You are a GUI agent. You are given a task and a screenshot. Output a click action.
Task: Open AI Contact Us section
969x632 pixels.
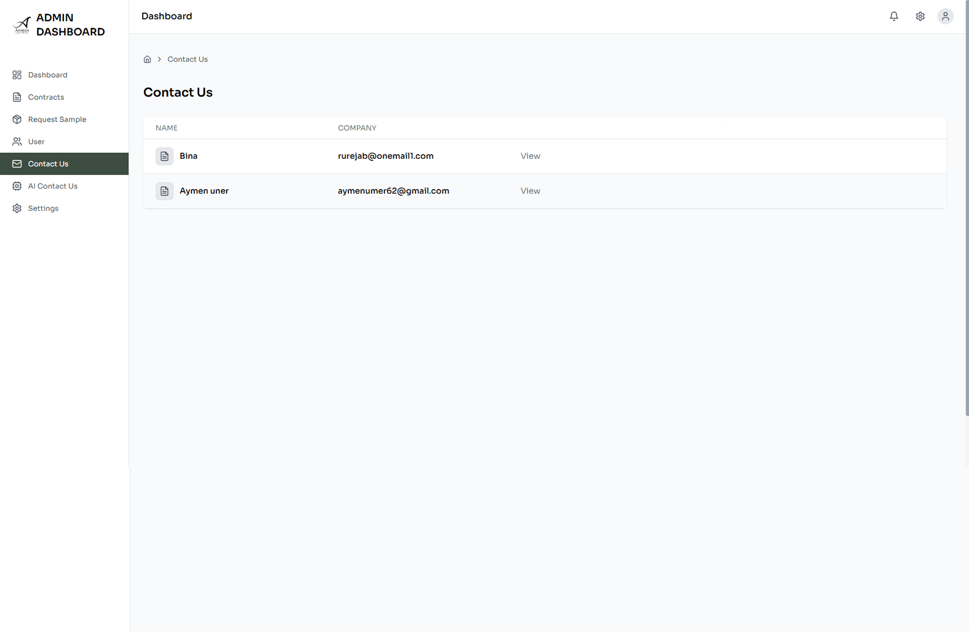point(53,186)
